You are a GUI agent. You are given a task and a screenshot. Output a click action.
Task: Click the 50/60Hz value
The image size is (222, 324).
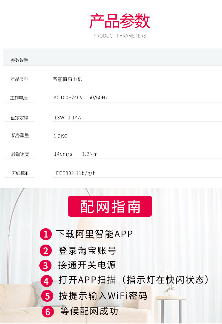[x=98, y=98]
